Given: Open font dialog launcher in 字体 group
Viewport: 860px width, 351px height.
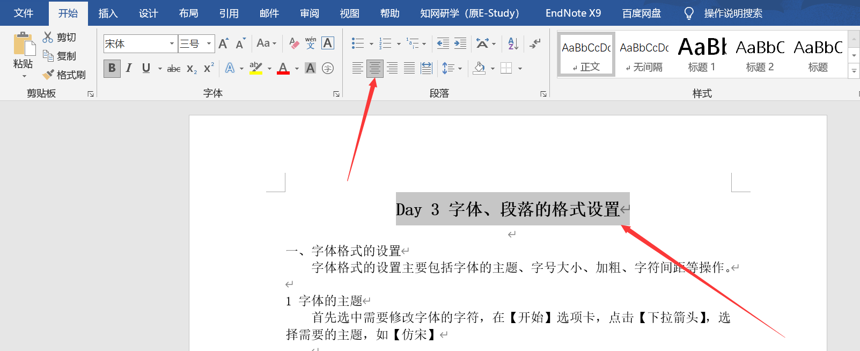Looking at the screenshot, I should click(x=336, y=94).
